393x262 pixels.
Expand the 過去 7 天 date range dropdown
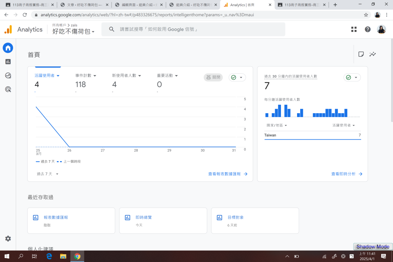48,174
